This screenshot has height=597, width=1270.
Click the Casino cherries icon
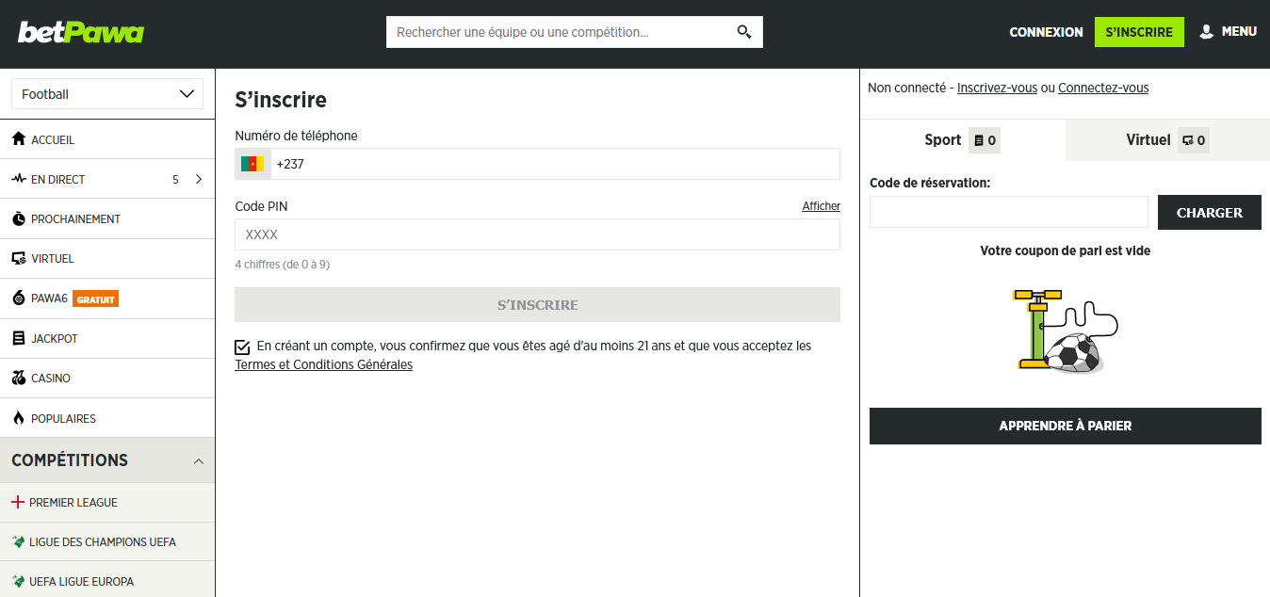[19, 378]
